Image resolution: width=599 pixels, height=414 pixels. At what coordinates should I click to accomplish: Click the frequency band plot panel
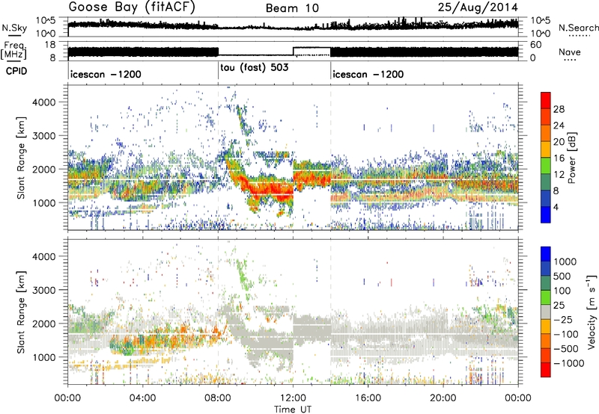point(293,51)
